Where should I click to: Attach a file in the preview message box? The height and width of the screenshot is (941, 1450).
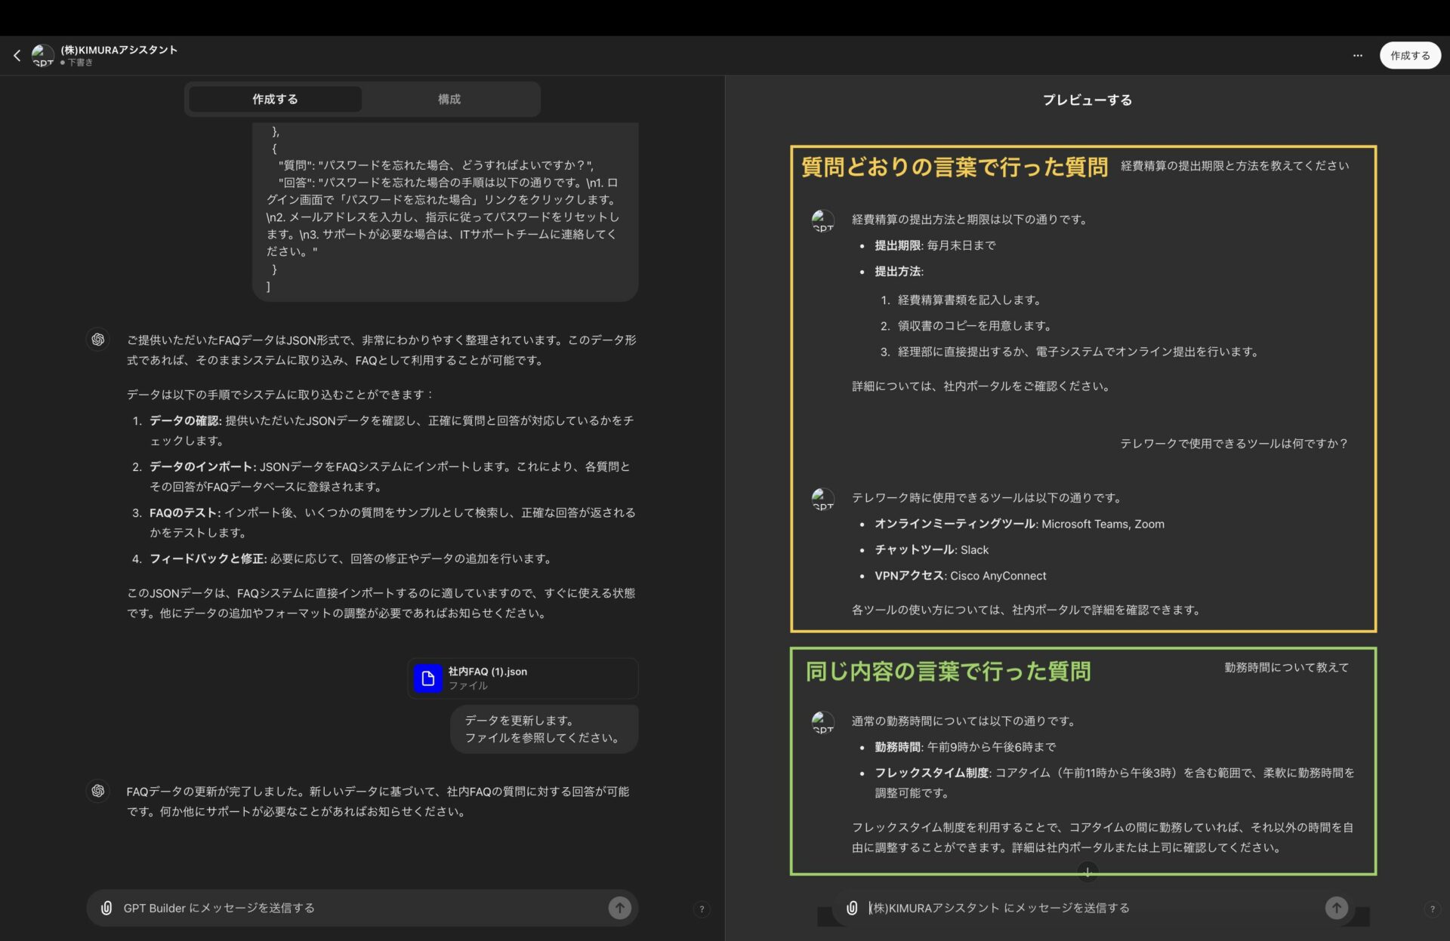coord(852,907)
